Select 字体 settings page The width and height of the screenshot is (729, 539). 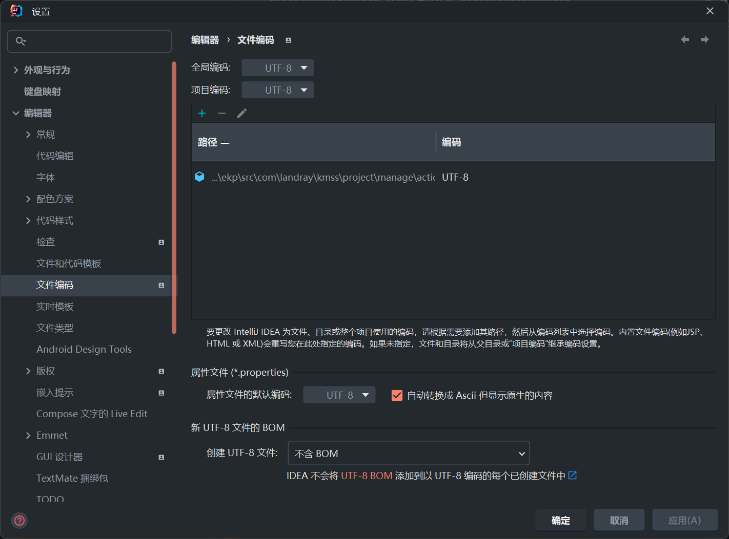(46, 178)
